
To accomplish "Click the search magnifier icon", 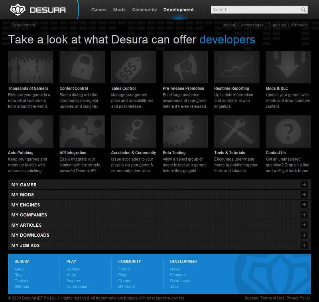I will coord(303,10).
